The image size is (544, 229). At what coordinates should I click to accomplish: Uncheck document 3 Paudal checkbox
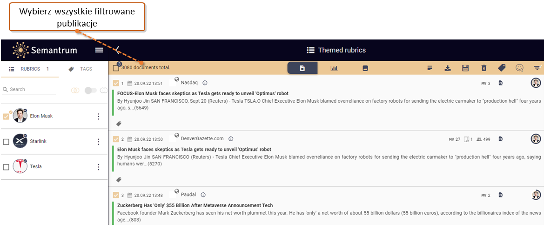tap(116, 196)
